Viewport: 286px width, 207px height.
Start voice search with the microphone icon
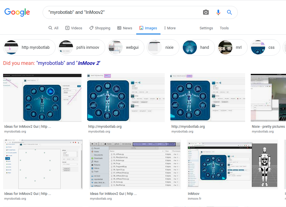pos(218,12)
